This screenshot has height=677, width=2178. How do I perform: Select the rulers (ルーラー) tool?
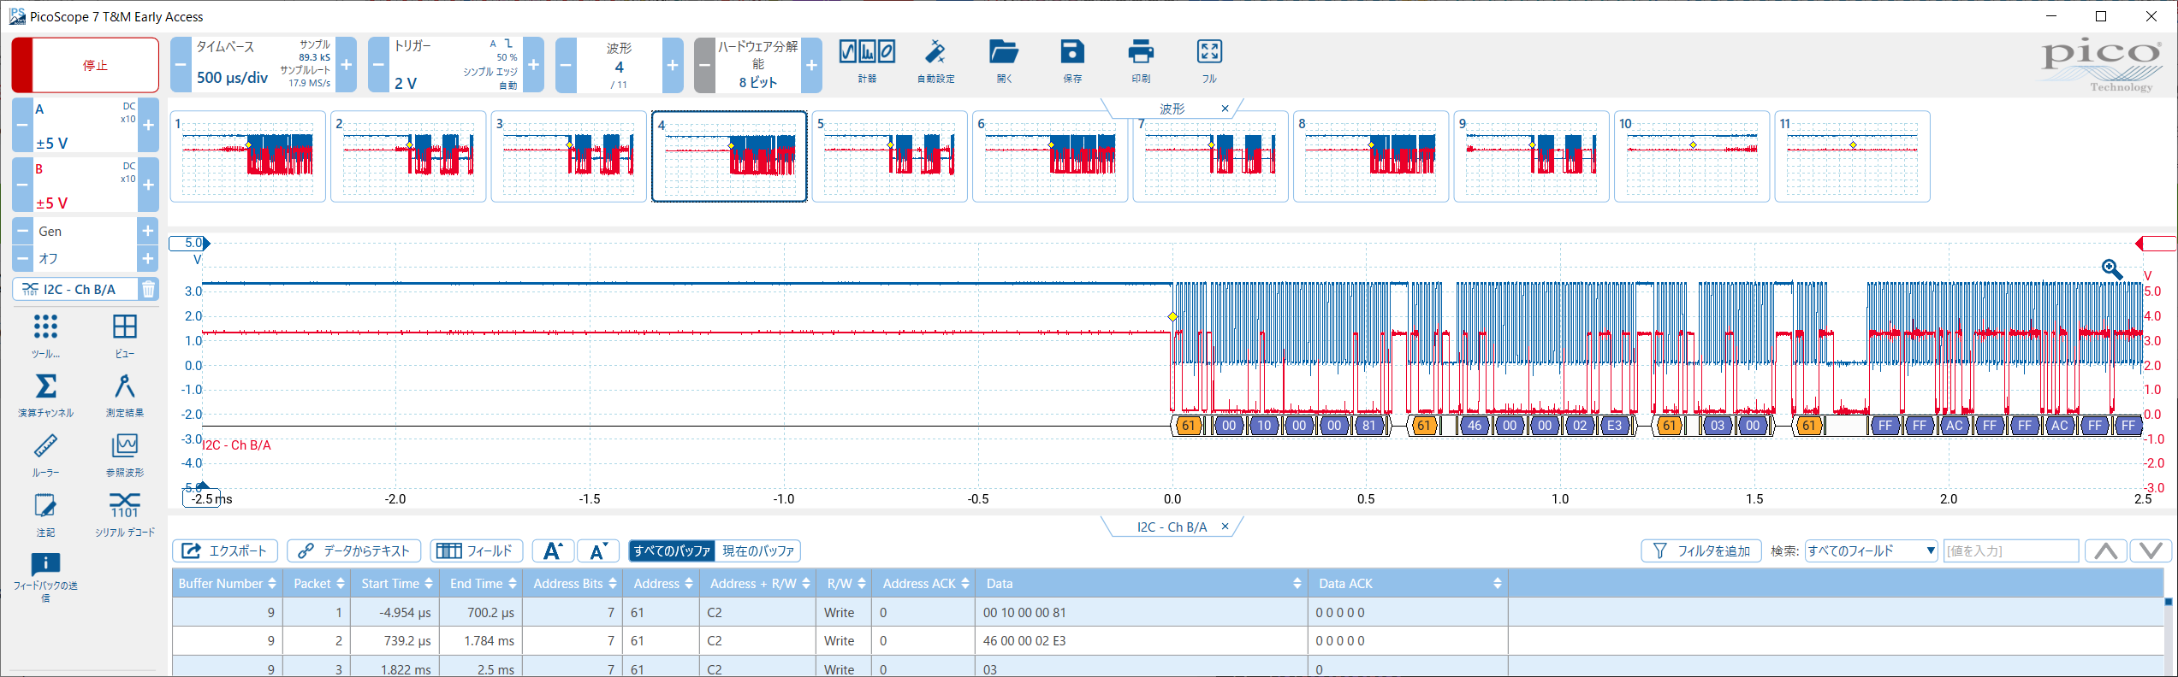click(x=45, y=454)
